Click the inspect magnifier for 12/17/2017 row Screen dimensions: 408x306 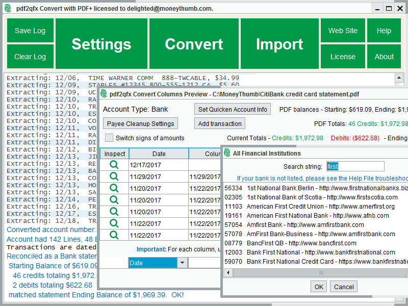pyautogui.click(x=114, y=165)
